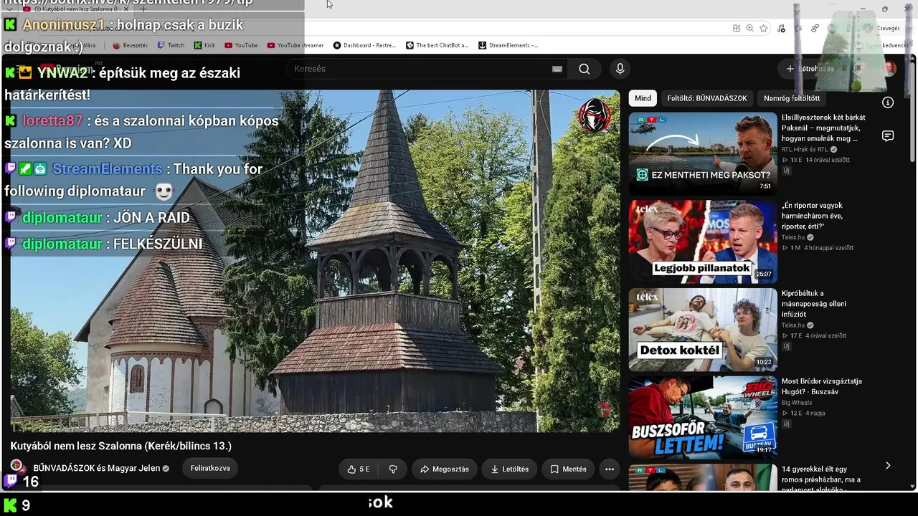Go to Big Wheels channel

(797, 403)
